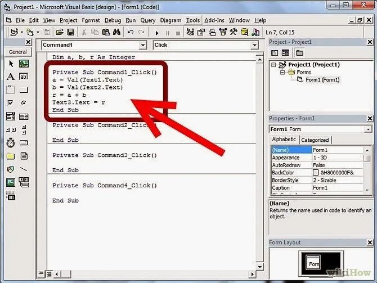Screen dimensions: 377x283
Task: Select the BorderStyle property row
Action: (317, 180)
